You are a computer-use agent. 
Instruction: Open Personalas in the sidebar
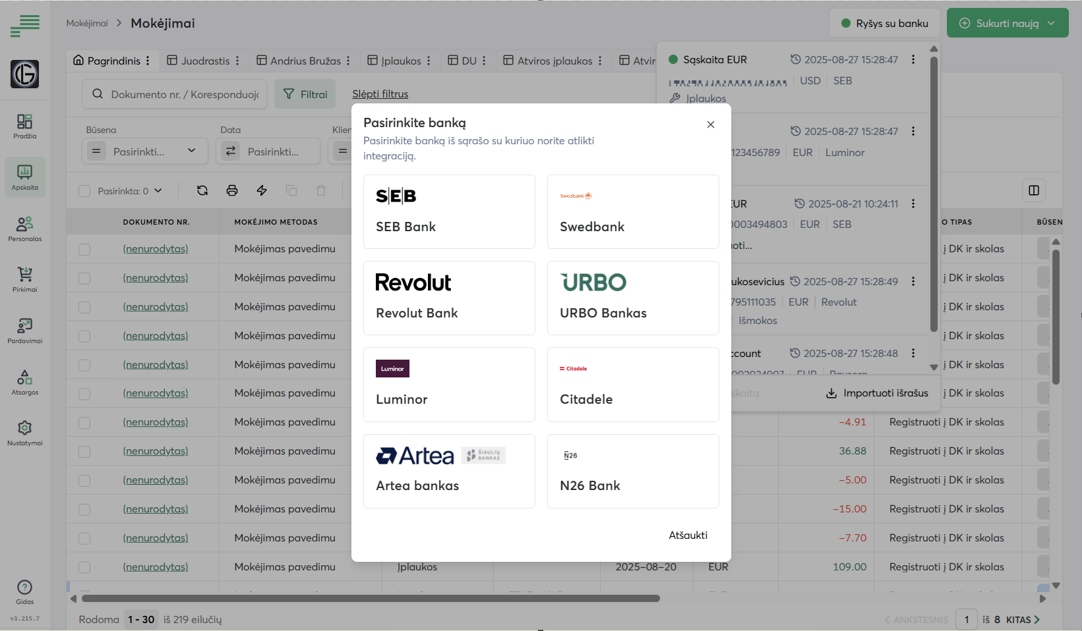(x=24, y=229)
